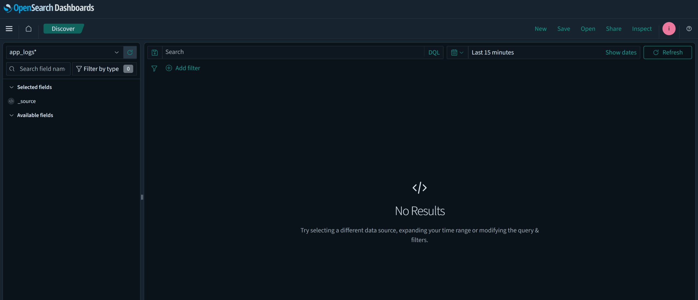This screenshot has height=300, width=698.
Task: Click the Refresh button
Action: [668, 52]
